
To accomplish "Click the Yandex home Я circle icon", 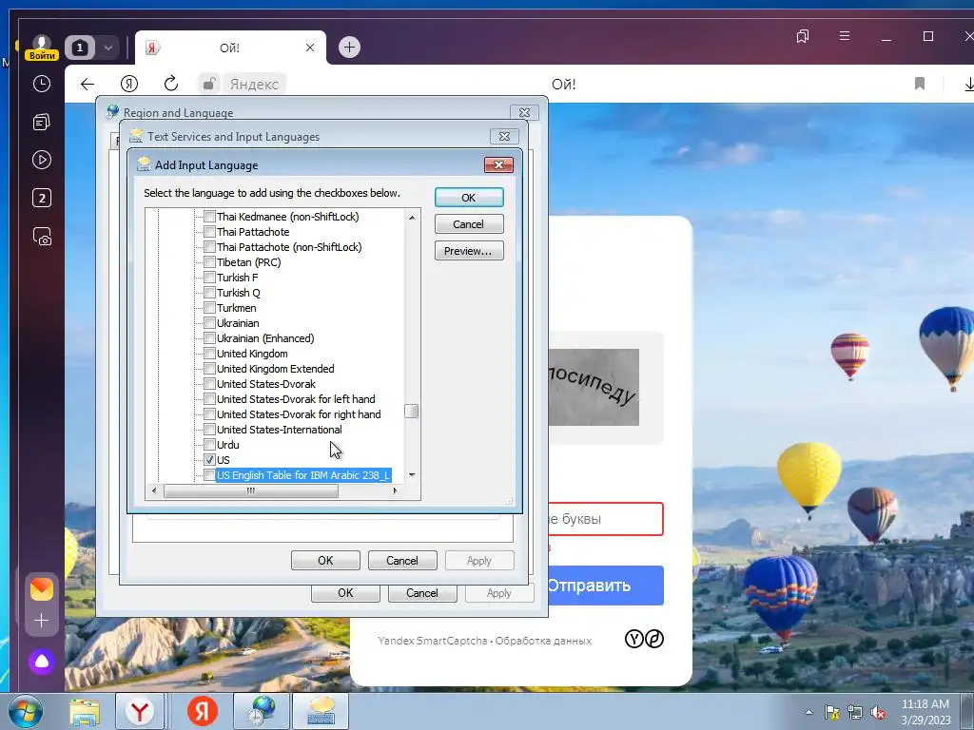I will pos(129,84).
